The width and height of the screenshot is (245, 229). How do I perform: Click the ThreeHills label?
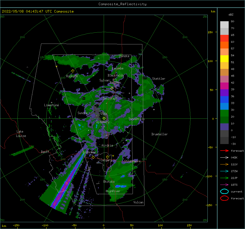pos(137,119)
